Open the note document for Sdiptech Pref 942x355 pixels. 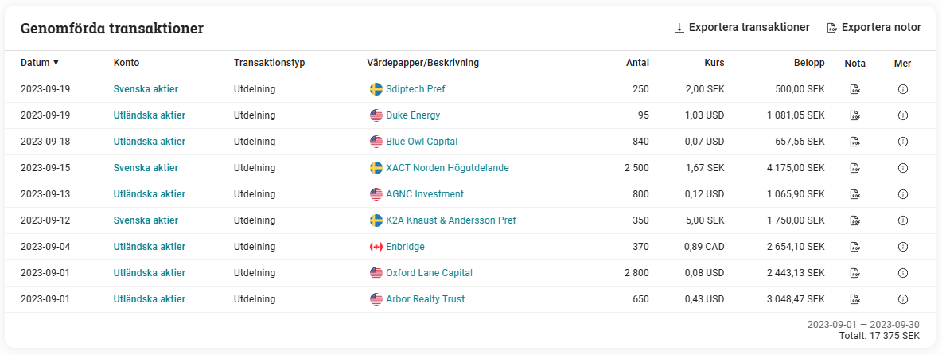(854, 89)
